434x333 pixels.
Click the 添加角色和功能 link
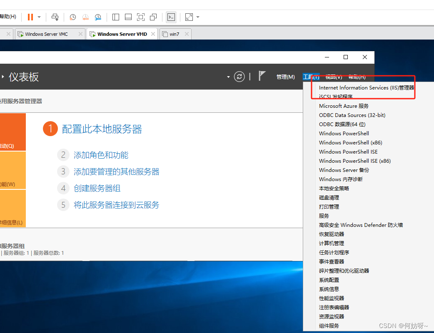tap(101, 155)
